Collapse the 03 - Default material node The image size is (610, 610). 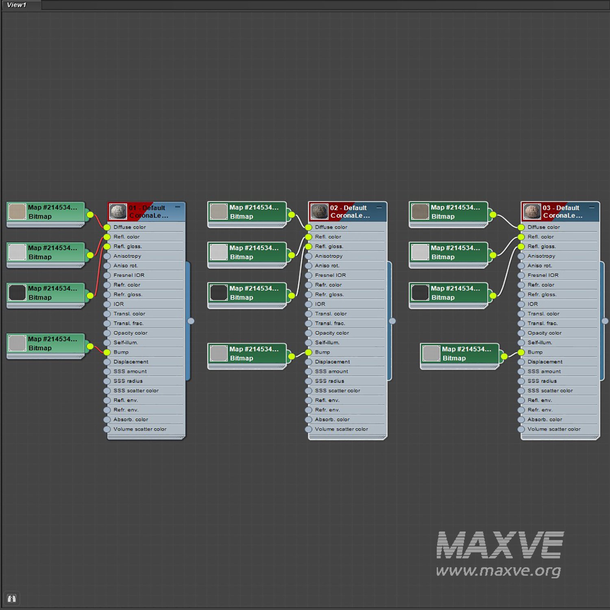tap(592, 207)
